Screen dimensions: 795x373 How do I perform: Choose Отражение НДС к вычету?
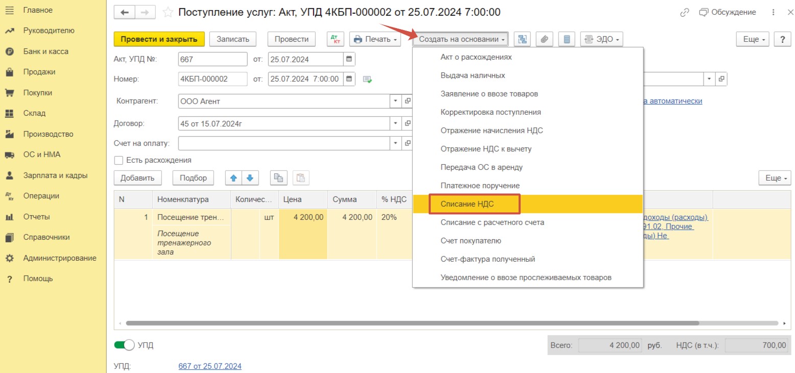(x=528, y=149)
